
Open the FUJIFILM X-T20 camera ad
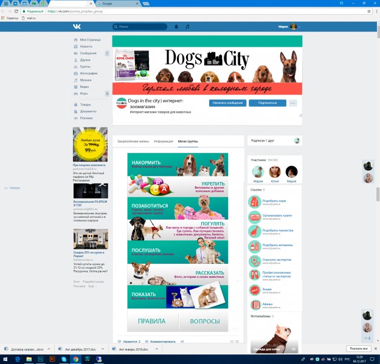coord(91,191)
